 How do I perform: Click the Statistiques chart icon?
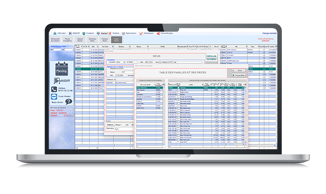(141, 33)
